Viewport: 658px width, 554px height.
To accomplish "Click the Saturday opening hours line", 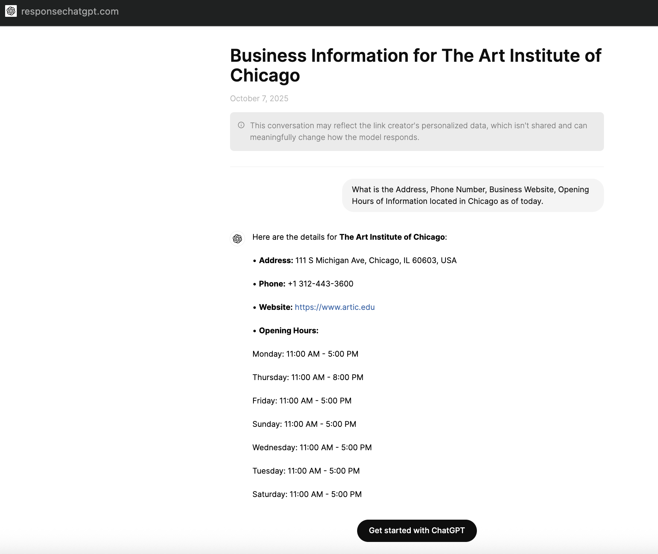I will [307, 494].
